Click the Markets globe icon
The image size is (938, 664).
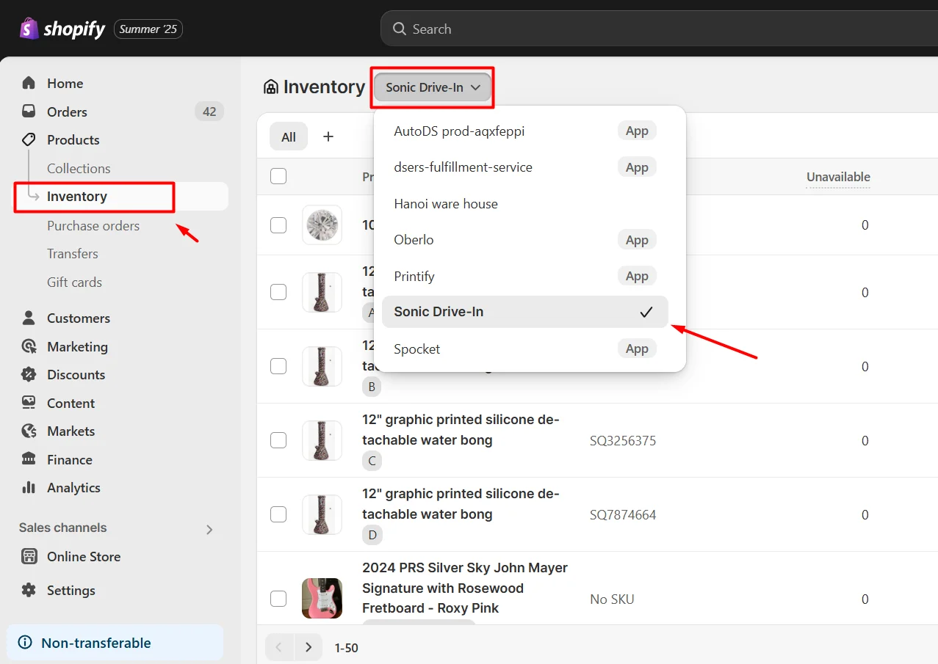[29, 431]
